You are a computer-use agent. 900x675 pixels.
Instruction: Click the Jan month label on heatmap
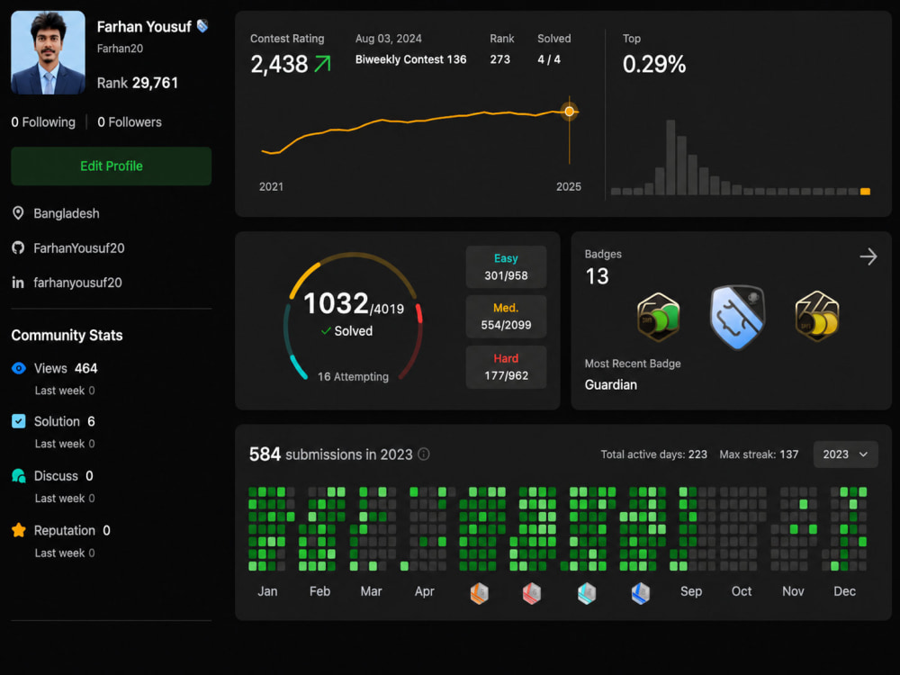267,591
